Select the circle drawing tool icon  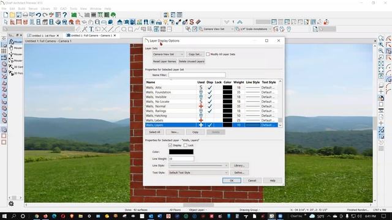tap(124, 29)
